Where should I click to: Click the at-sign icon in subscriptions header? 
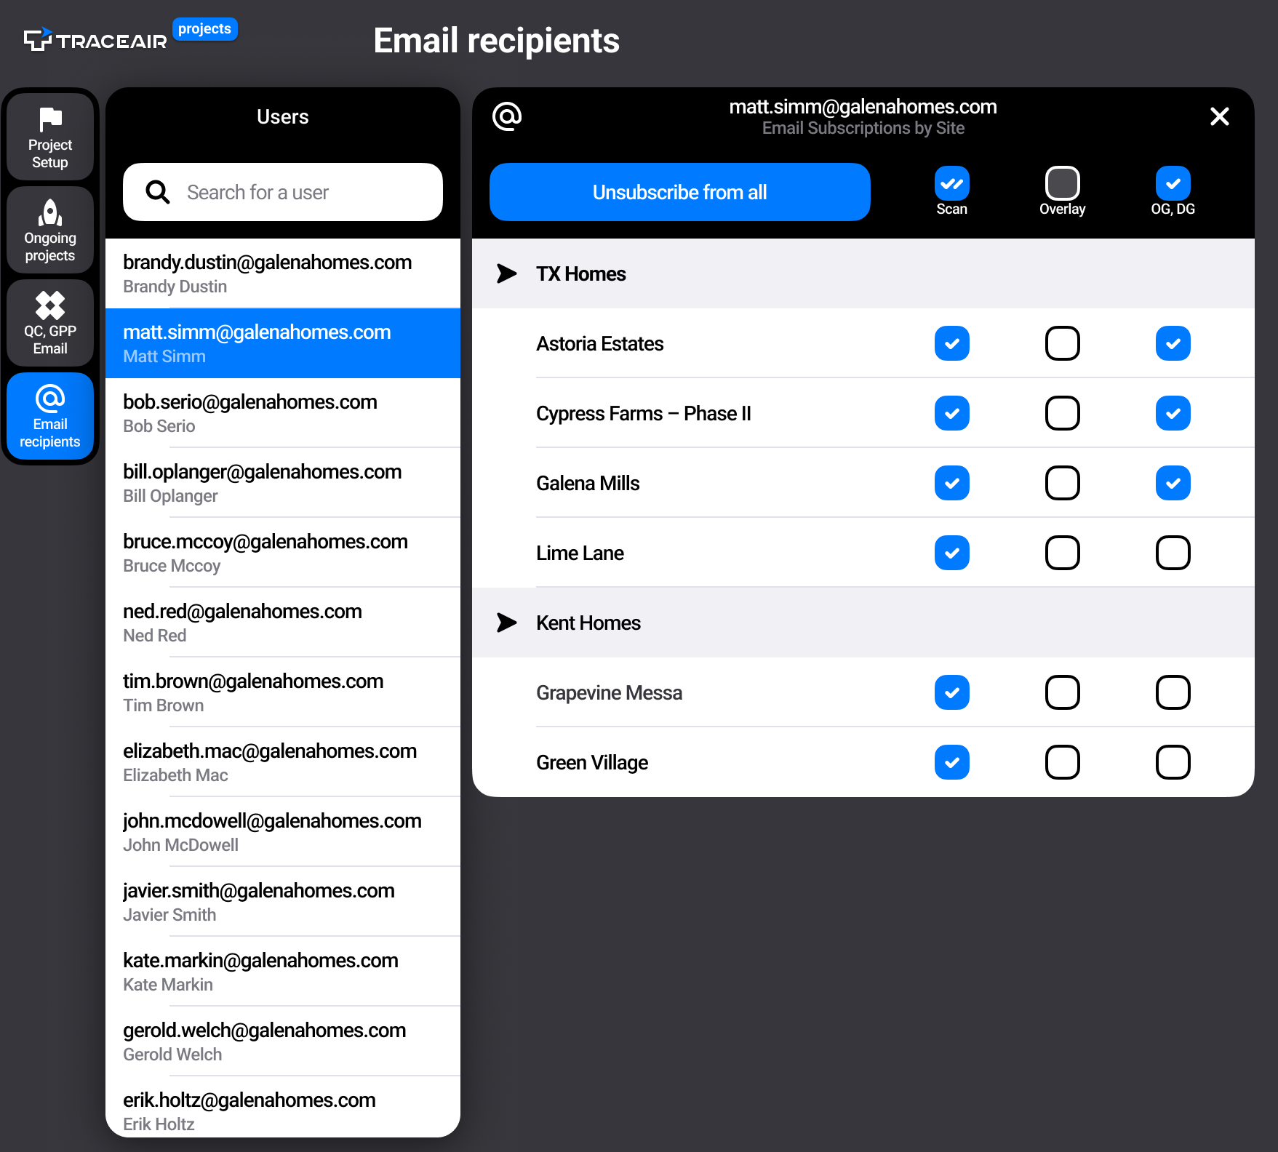click(507, 116)
